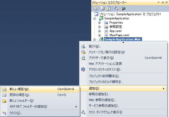
Task: Choose ブラウザーで表示 from context menu
Action: [x=123, y=58]
